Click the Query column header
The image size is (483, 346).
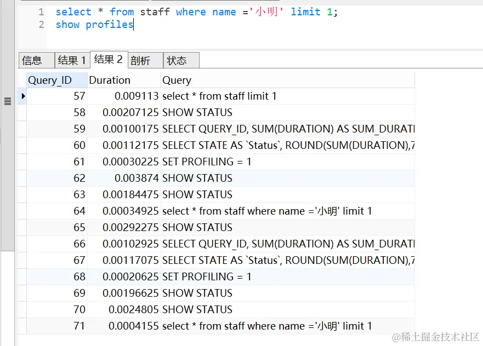coord(288,80)
